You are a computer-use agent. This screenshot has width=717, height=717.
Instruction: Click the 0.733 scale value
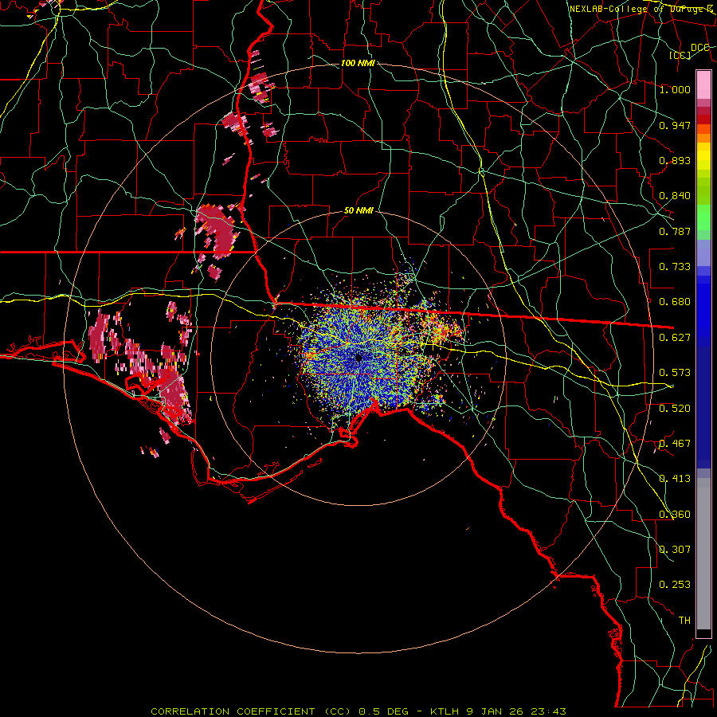675,267
